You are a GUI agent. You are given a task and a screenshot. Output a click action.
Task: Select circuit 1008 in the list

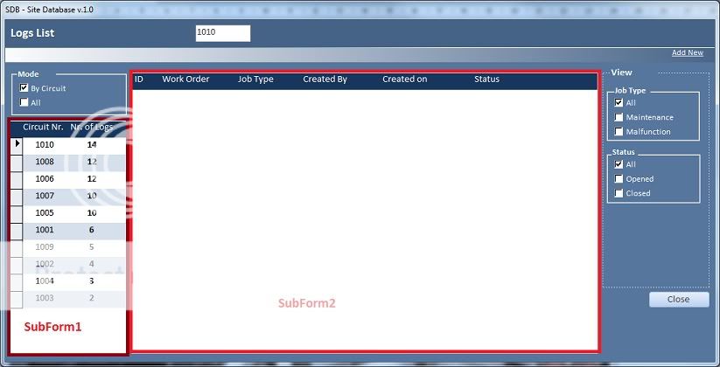45,162
